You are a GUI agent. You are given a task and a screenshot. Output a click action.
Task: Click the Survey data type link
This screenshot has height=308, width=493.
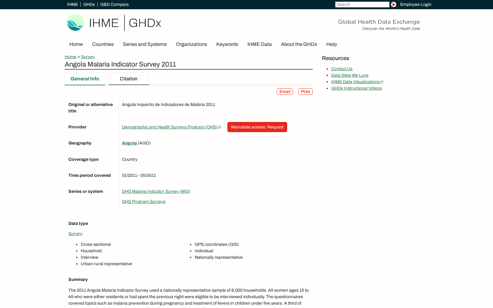coord(75,234)
